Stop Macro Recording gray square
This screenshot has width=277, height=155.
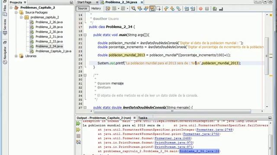(x=207, y=9)
